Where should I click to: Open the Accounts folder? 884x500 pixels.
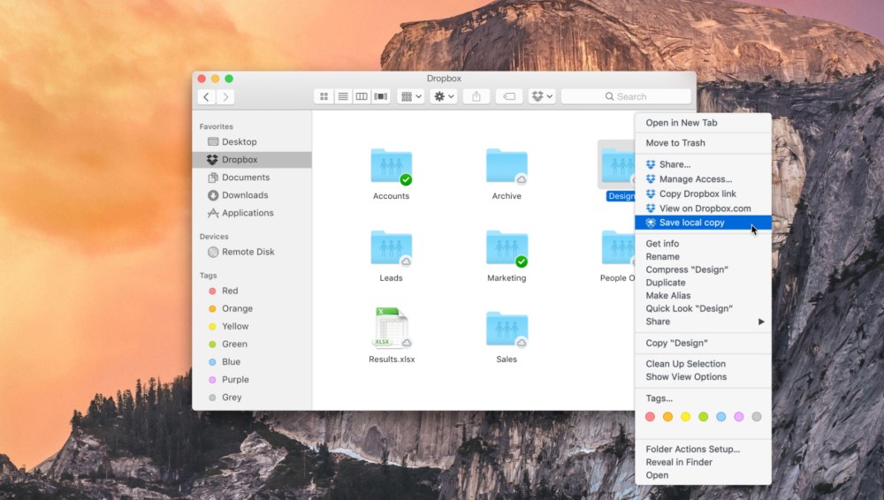click(391, 168)
